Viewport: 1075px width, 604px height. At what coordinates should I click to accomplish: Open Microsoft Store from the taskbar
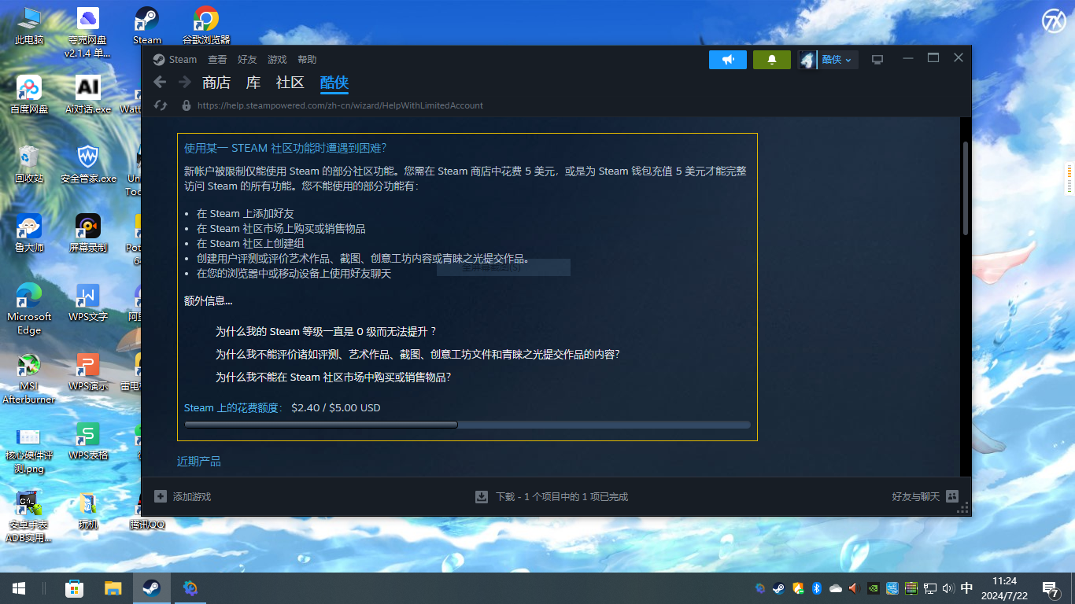click(x=74, y=588)
